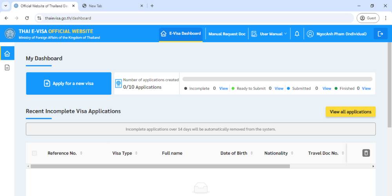
Task: Sort by Visa Type column arrows
Action: [x=136, y=153]
